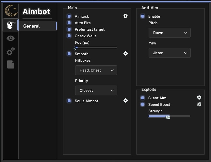Open the settings section with the double gears icon

click(11, 51)
